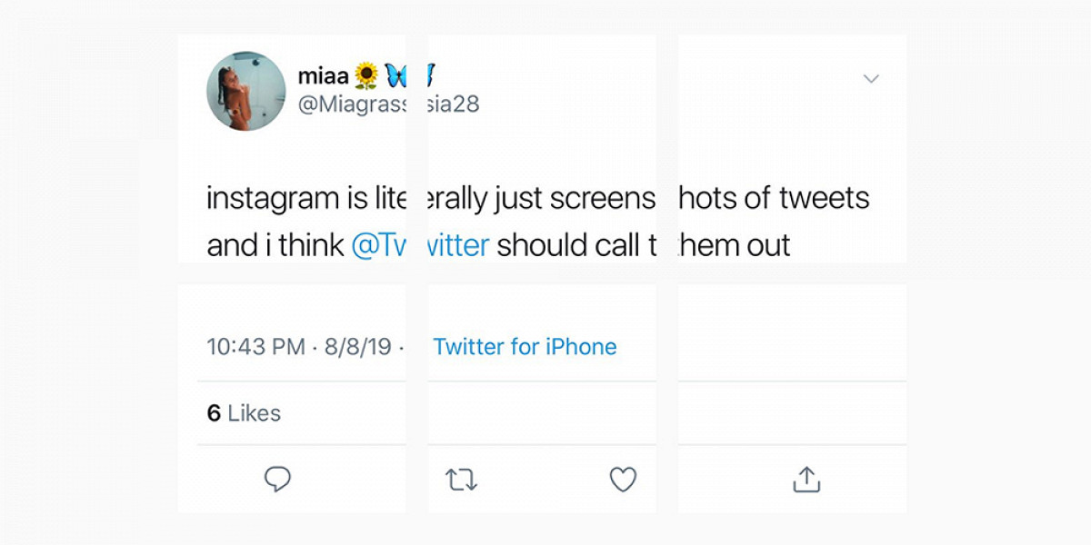The width and height of the screenshot is (1091, 545).
Task: Open the @Miagrass handle text
Action: click(352, 104)
